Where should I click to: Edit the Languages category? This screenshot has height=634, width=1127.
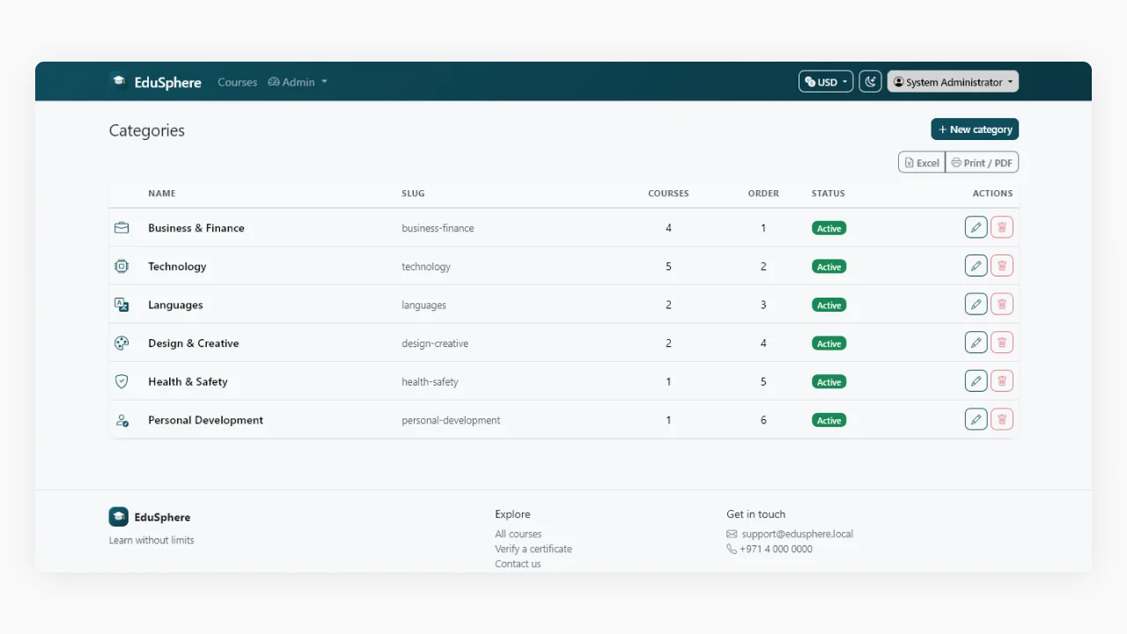(976, 304)
